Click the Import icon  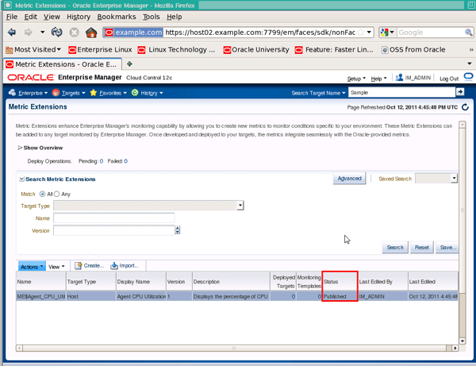tap(114, 266)
